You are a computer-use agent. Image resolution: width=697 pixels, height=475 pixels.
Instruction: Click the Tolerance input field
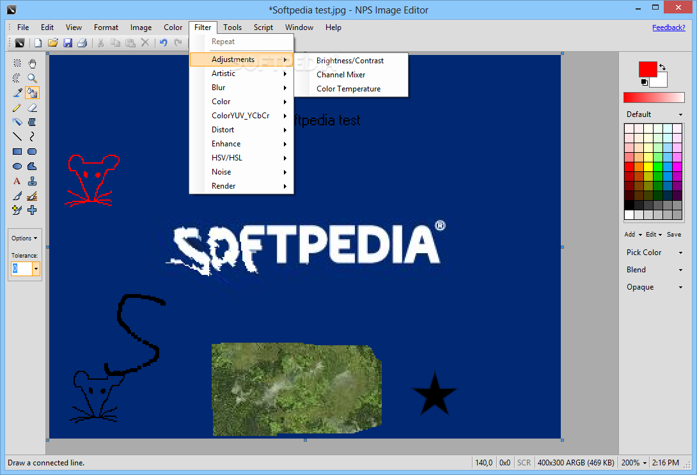pos(21,269)
